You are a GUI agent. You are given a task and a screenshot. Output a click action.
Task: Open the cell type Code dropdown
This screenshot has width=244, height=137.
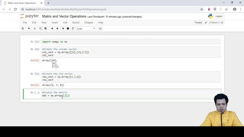click(x=86, y=29)
